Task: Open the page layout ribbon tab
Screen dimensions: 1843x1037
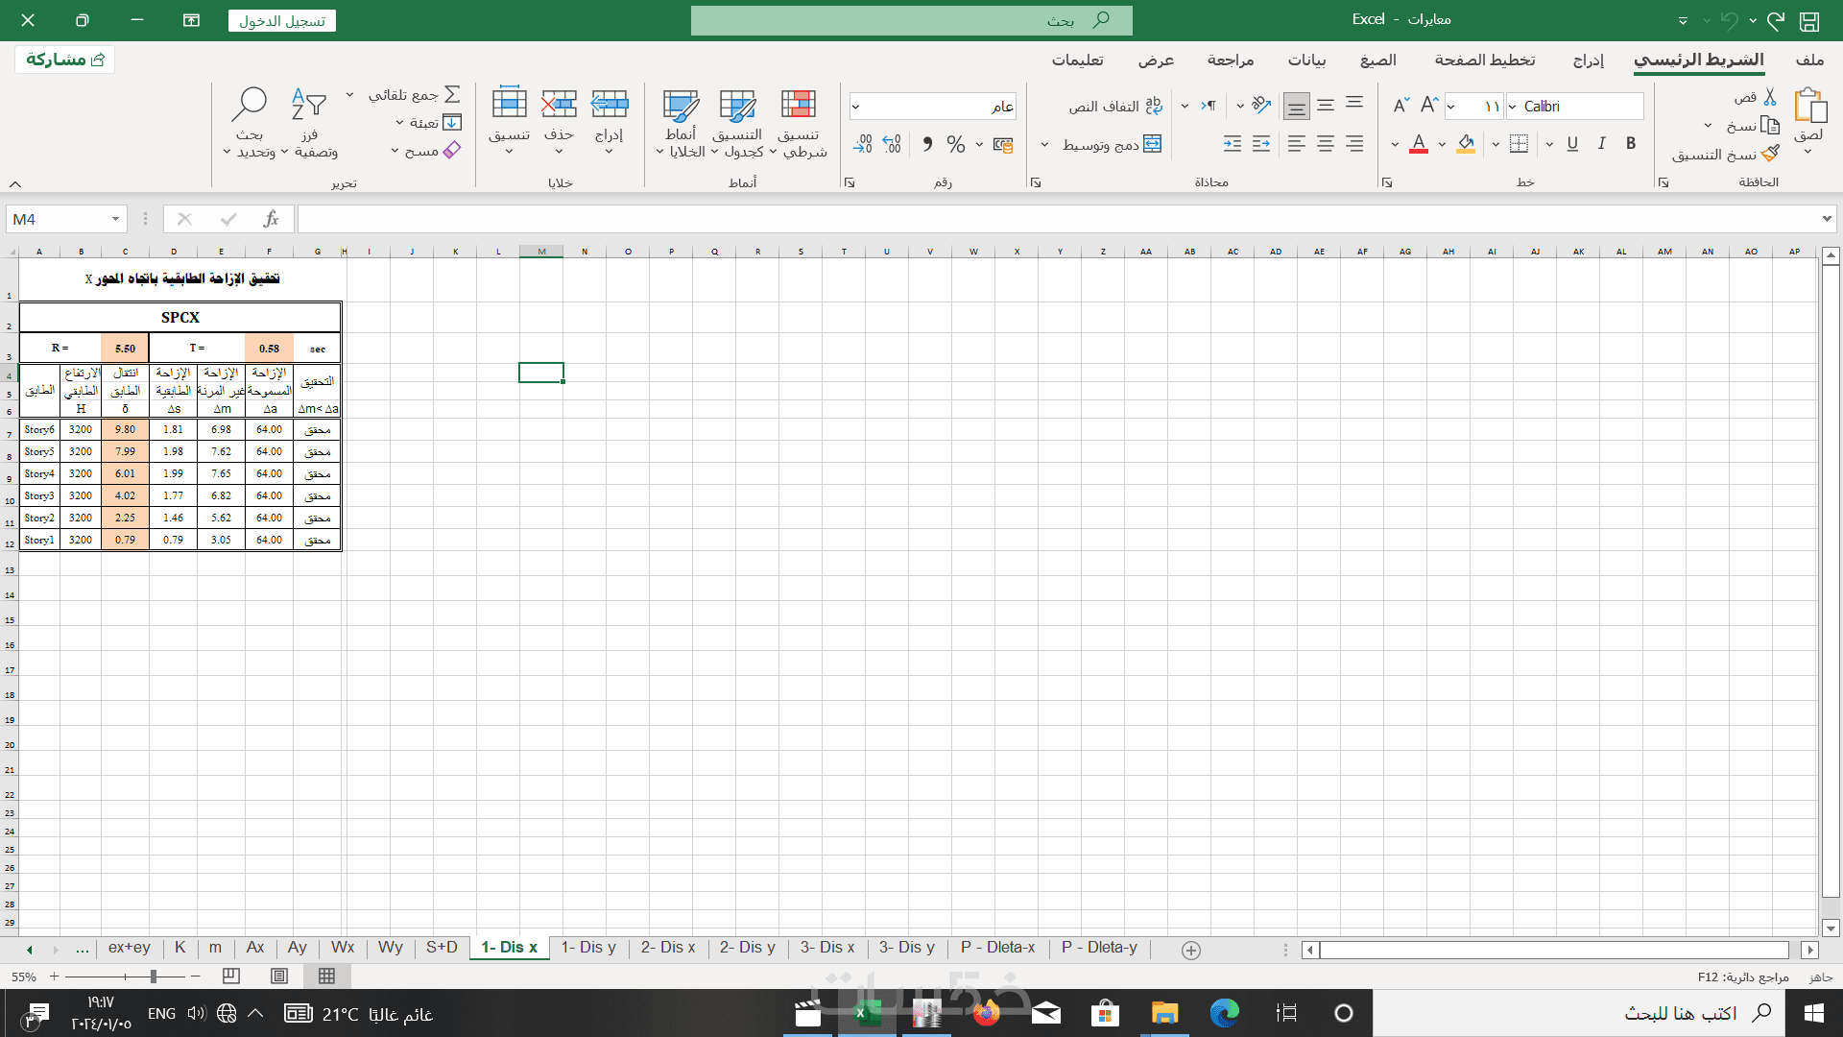Action: point(1484,60)
